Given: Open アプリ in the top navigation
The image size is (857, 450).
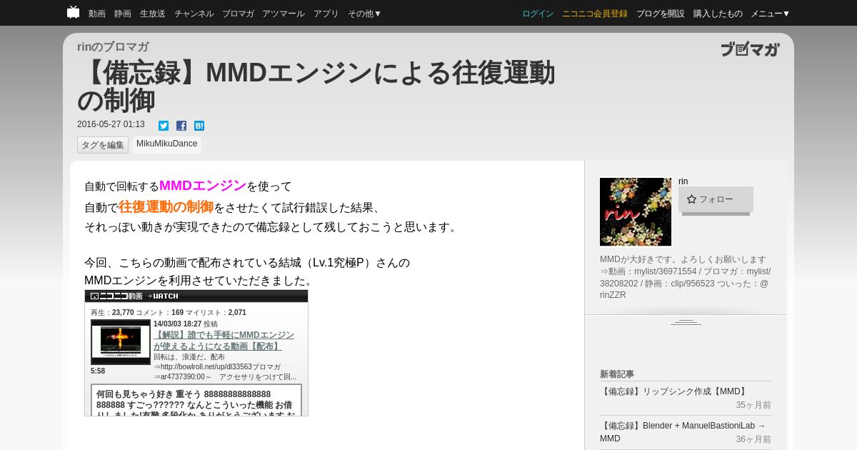Looking at the screenshot, I should tap(326, 14).
